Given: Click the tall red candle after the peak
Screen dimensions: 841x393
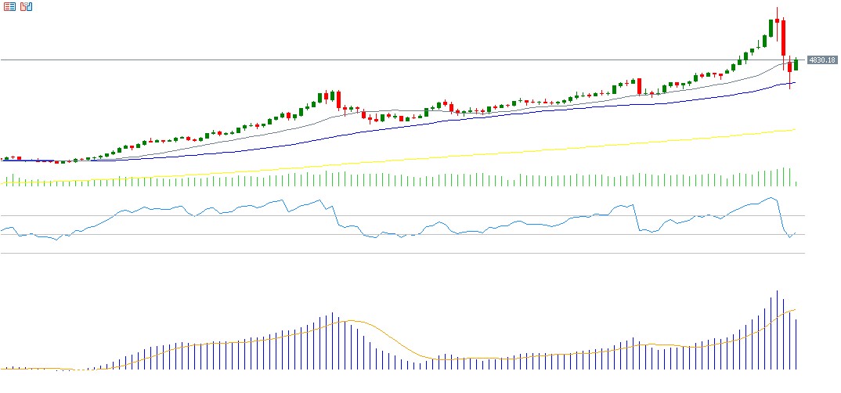Looking at the screenshot, I should [783, 38].
